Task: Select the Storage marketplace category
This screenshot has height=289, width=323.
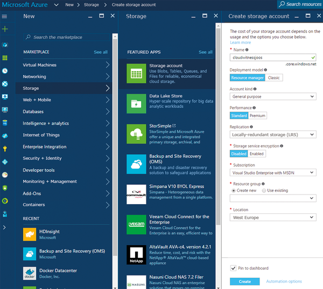Action: [x=64, y=88]
